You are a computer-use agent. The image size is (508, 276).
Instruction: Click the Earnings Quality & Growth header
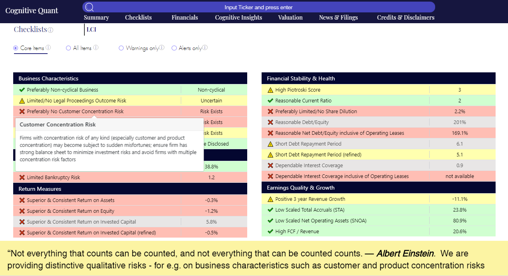click(x=378, y=188)
